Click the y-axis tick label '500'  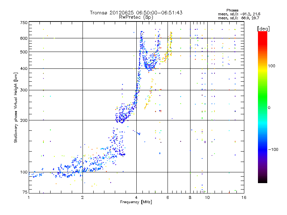(24, 52)
